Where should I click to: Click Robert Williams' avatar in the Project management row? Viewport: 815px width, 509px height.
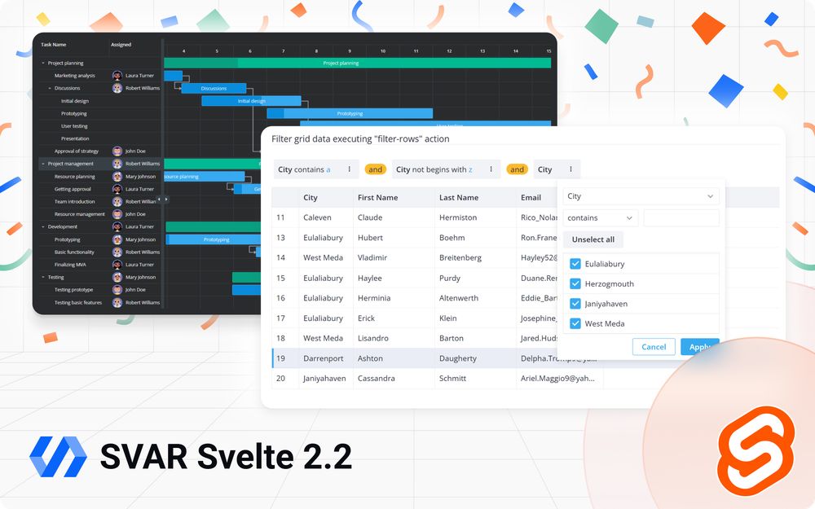pos(117,164)
